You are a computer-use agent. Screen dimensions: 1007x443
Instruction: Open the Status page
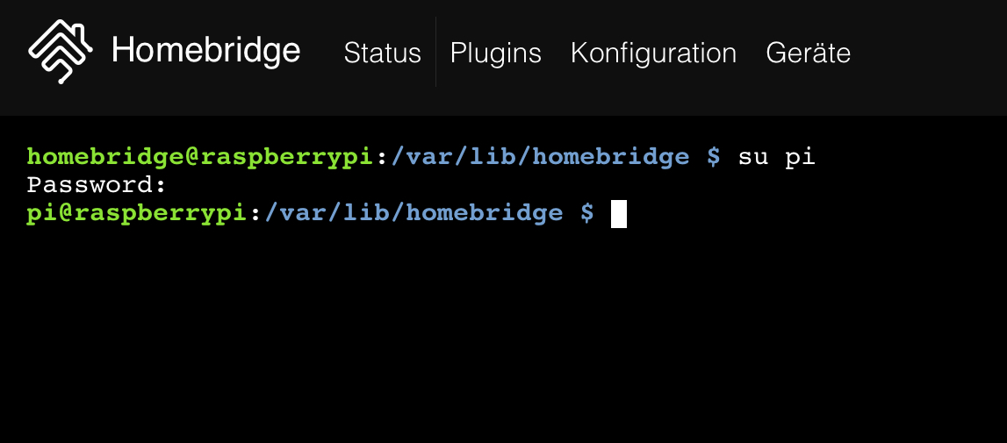382,53
